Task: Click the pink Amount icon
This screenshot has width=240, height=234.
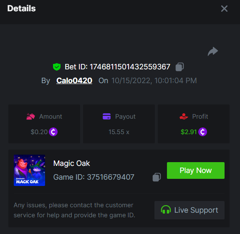Action: pos(30,117)
